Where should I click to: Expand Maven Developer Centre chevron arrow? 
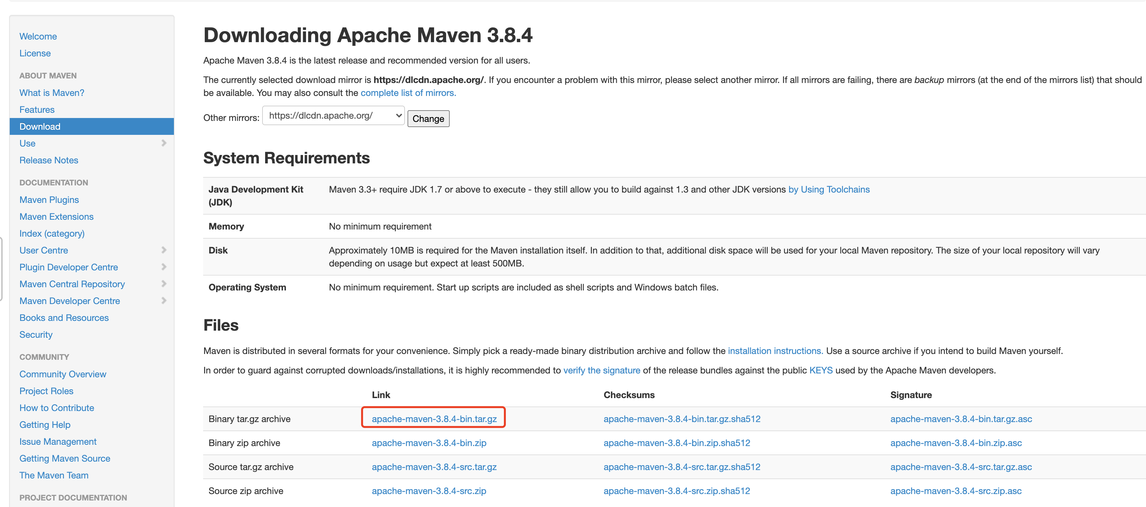(164, 301)
